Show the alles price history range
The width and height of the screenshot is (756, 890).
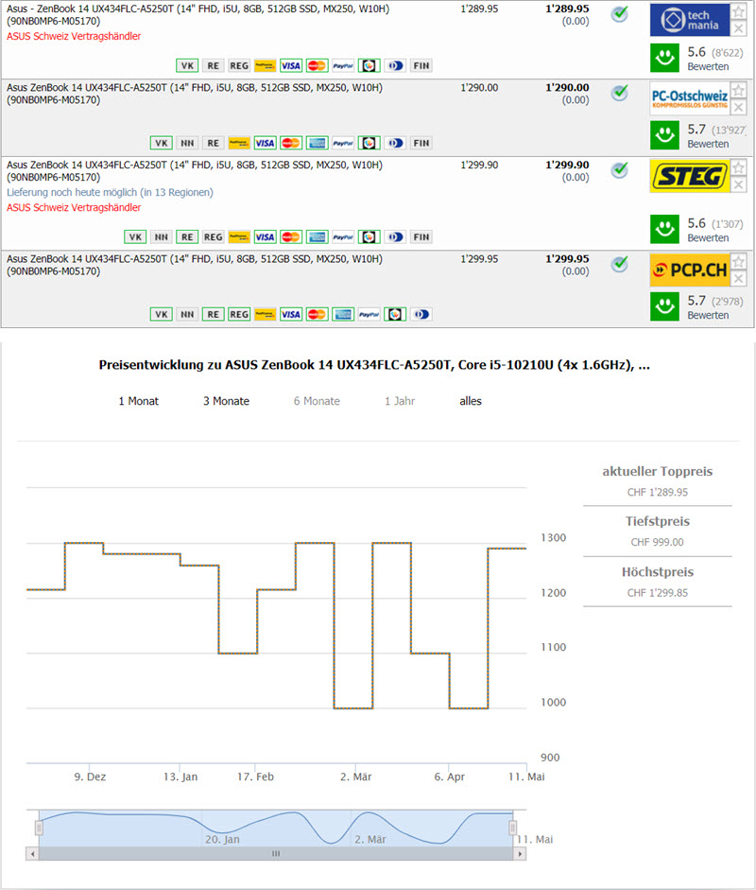point(471,401)
